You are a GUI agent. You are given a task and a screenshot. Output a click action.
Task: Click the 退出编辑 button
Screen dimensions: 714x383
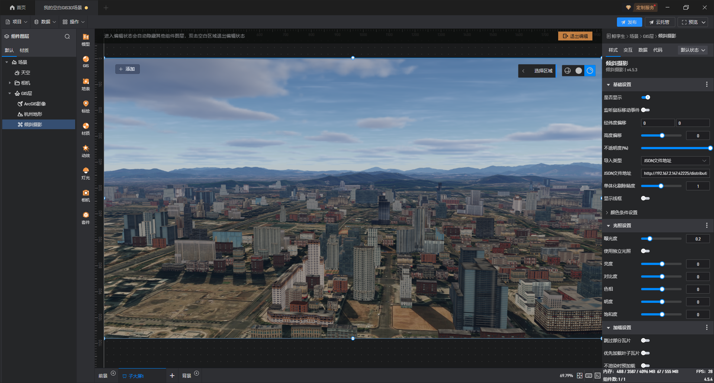tap(575, 36)
